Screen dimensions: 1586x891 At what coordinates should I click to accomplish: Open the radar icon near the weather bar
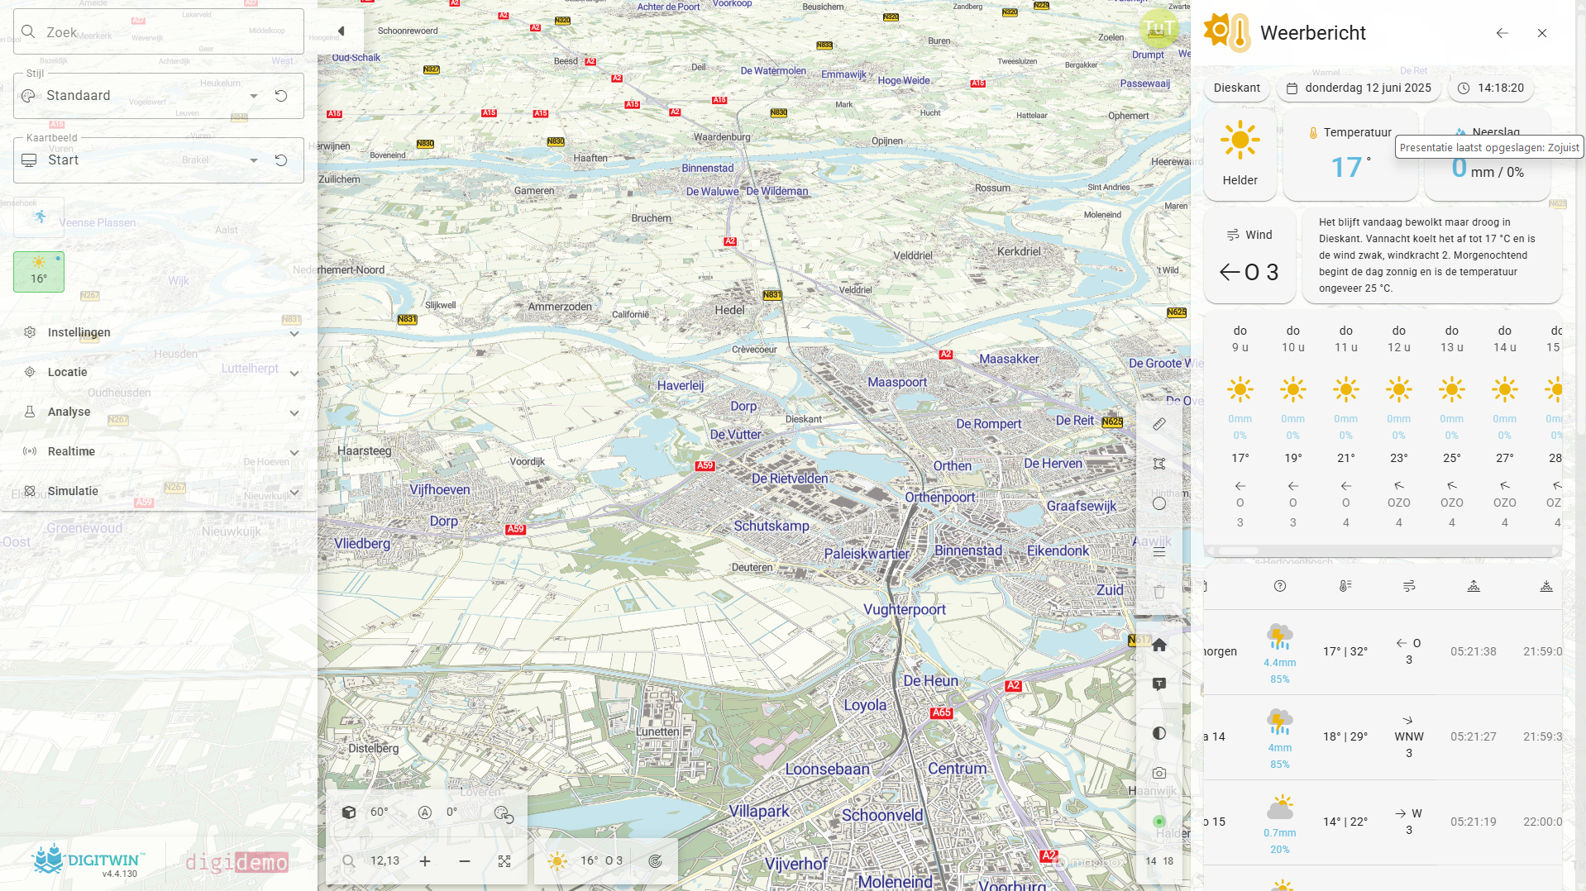656,860
